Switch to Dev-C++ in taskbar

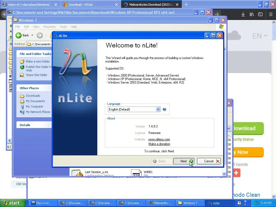pyautogui.click(x=43, y=203)
